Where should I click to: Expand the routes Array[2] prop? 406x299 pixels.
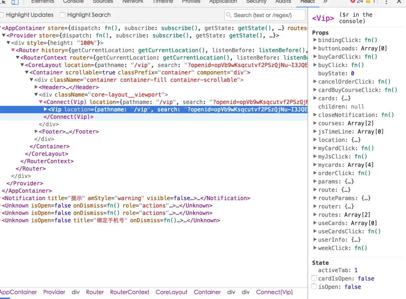pyautogui.click(x=315, y=215)
